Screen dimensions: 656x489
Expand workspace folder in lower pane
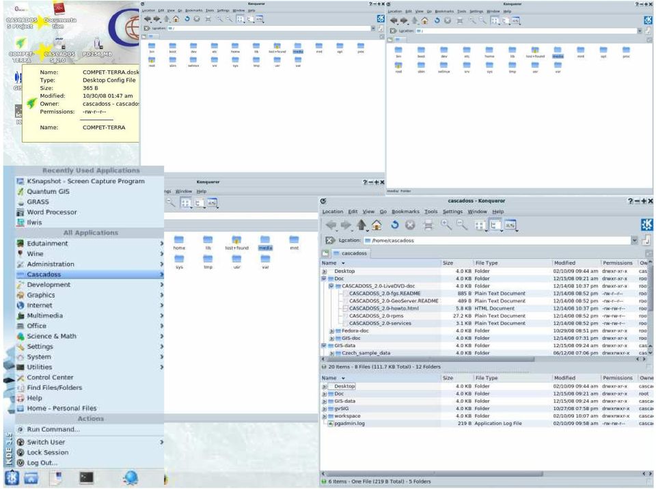[324, 416]
